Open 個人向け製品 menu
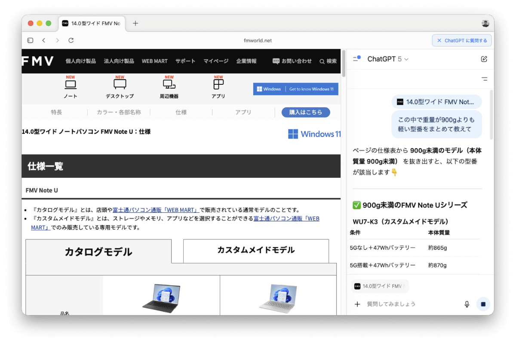The height and width of the screenshot is (344, 516). pos(81,61)
